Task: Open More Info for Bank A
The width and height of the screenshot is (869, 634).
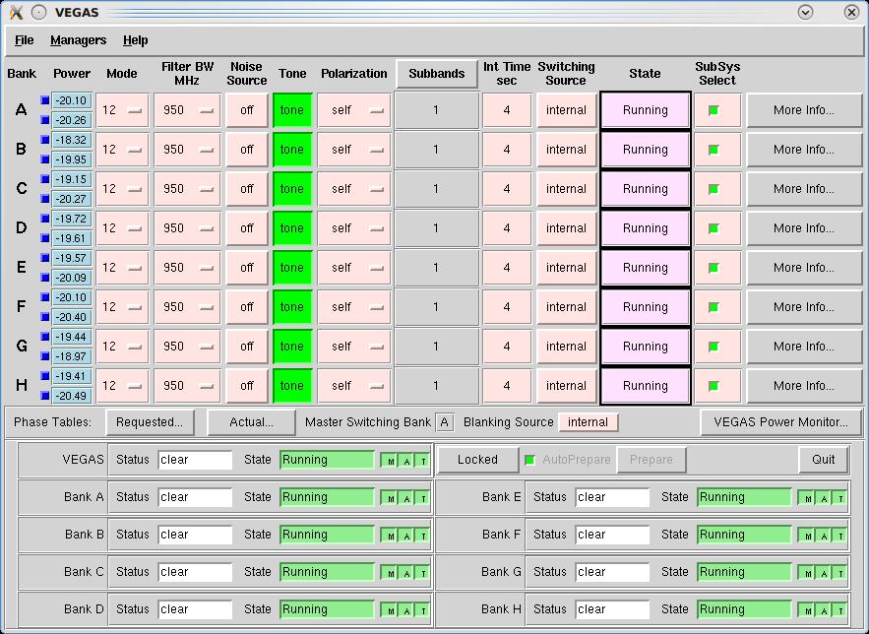Action: pos(804,110)
